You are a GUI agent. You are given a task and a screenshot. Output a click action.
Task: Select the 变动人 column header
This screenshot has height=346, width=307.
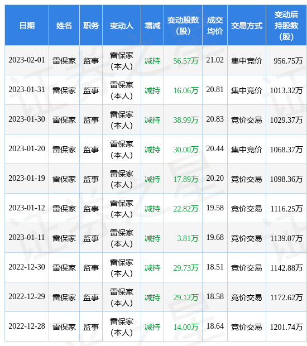pyautogui.click(x=122, y=26)
